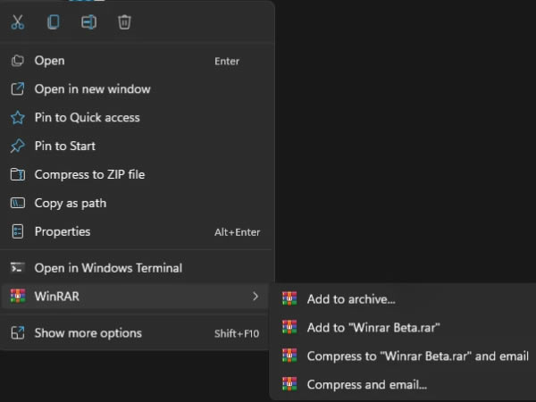Click the Cut scissors icon
Screen dimensions: 536x402
click(x=18, y=22)
